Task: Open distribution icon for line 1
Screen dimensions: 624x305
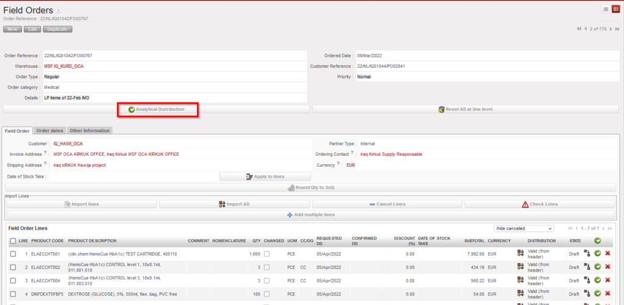Action: point(520,253)
